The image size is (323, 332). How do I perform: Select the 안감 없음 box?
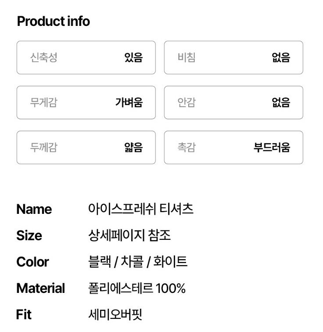pos(233,103)
